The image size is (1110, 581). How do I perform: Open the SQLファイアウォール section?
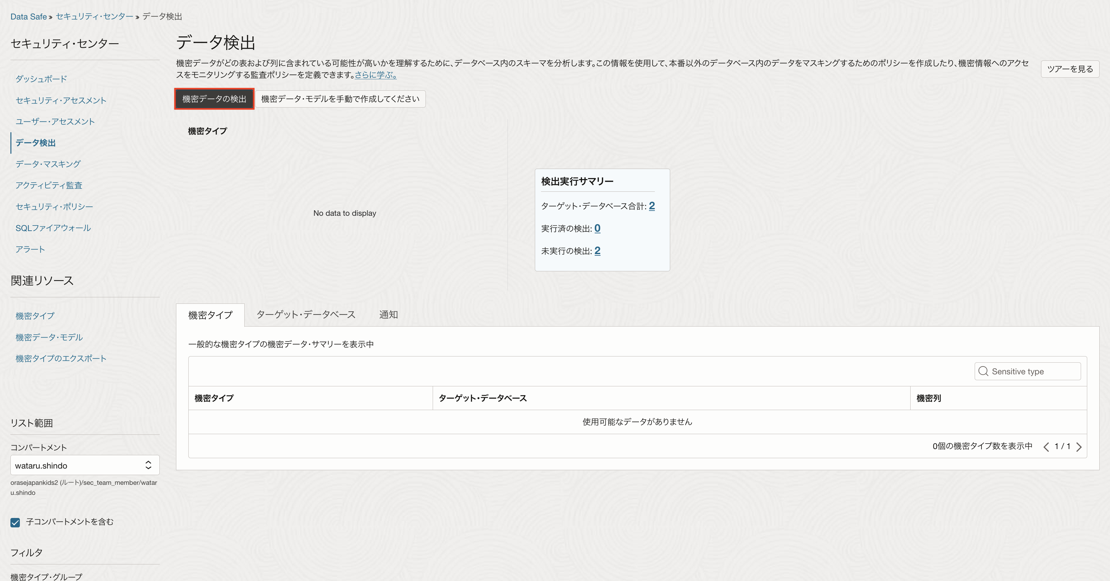pos(53,228)
